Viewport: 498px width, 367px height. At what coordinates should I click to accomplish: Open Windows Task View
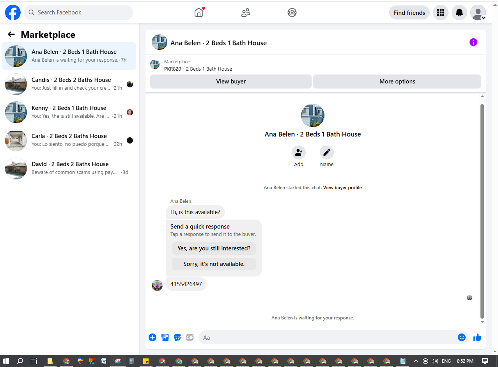(x=34, y=361)
